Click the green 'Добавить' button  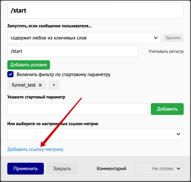tap(167, 109)
